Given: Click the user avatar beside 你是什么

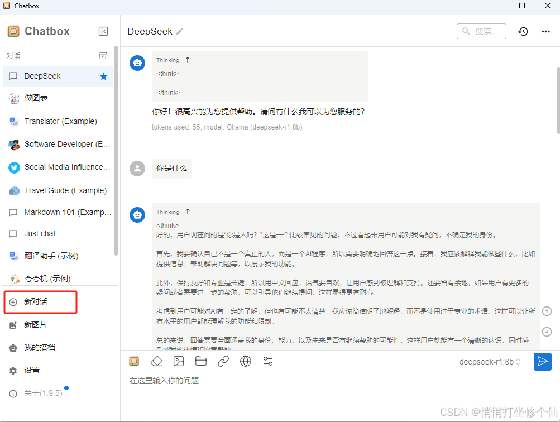Looking at the screenshot, I should click(x=137, y=169).
